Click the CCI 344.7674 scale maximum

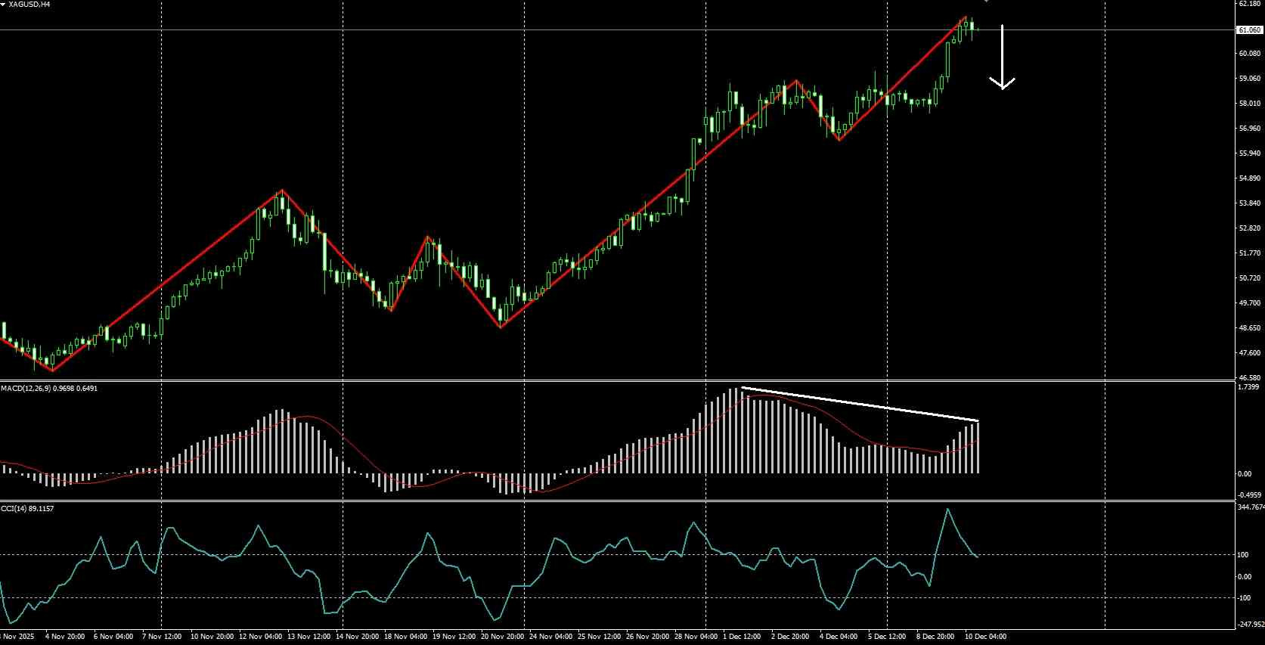(x=1251, y=507)
